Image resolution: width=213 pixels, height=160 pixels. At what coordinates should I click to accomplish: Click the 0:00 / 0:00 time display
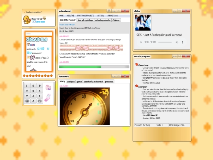click(150, 42)
